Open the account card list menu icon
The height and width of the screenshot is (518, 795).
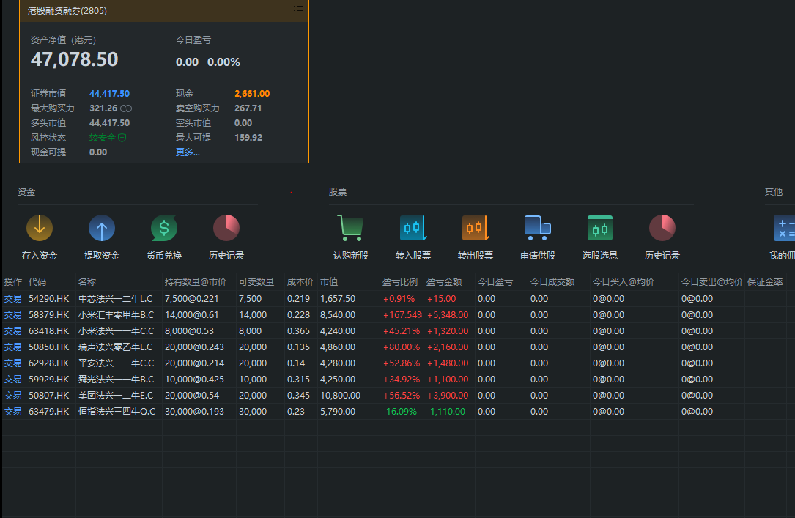pyautogui.click(x=298, y=11)
